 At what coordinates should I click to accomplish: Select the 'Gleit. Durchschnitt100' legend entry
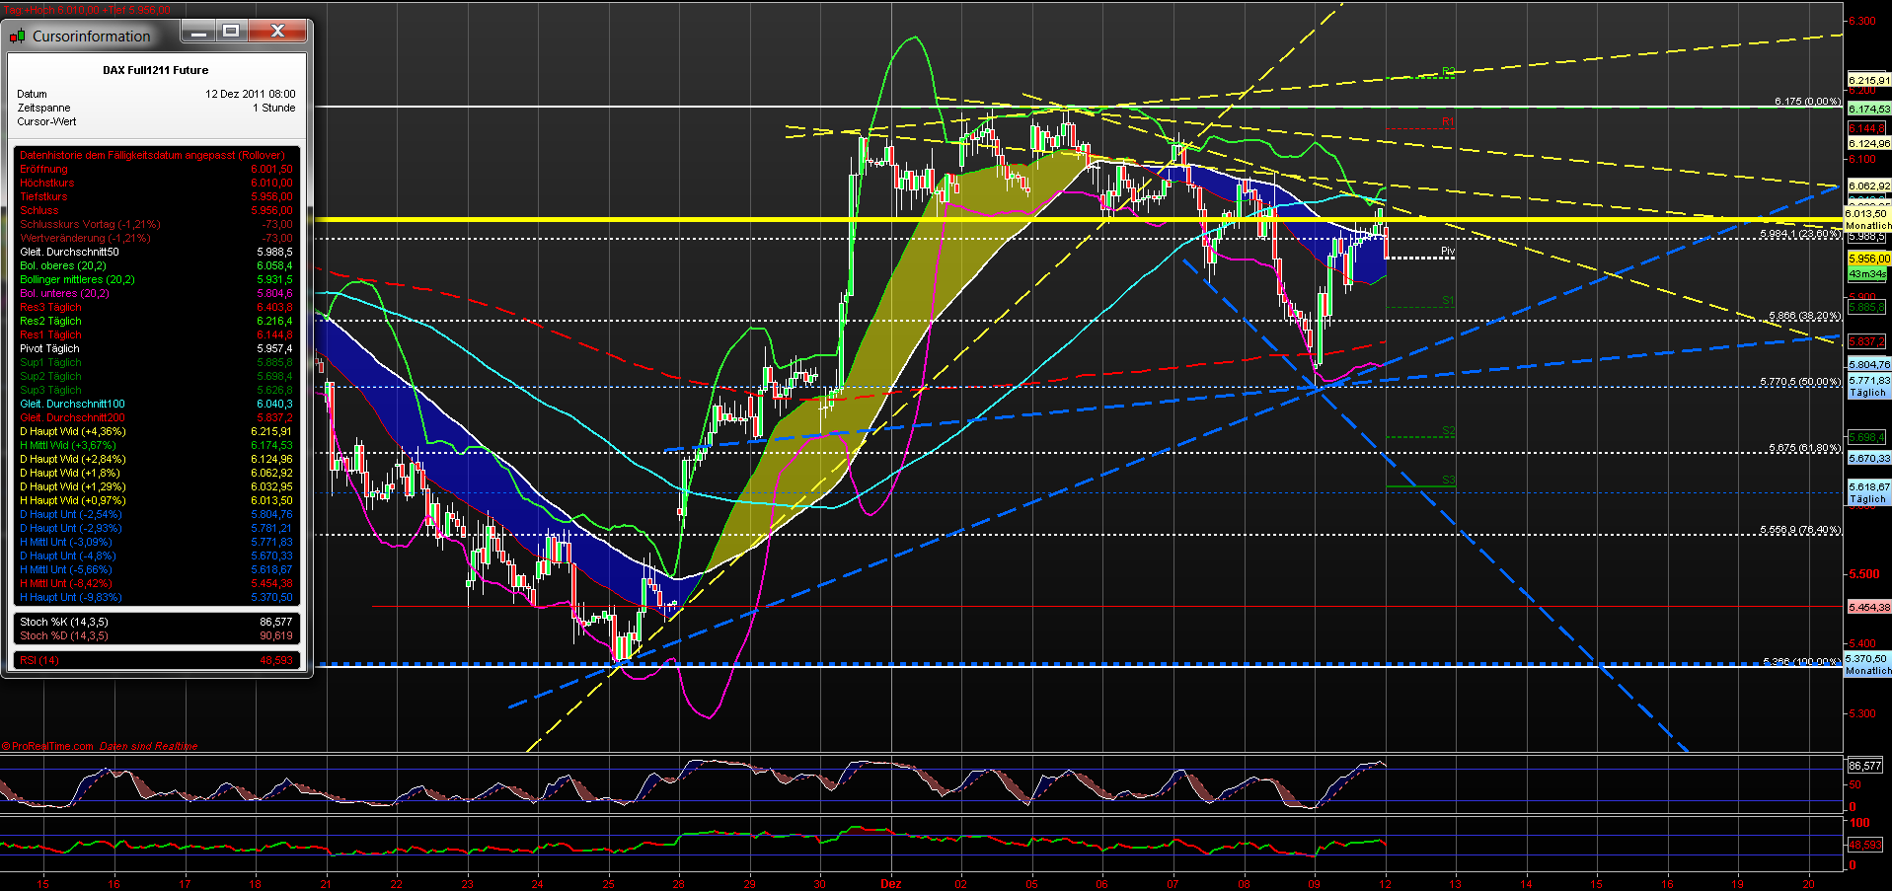click(x=71, y=404)
